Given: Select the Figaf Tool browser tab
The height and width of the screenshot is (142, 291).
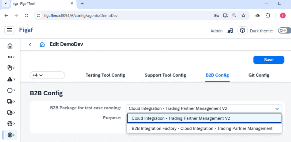Looking at the screenshot, I should pyautogui.click(x=44, y=4).
